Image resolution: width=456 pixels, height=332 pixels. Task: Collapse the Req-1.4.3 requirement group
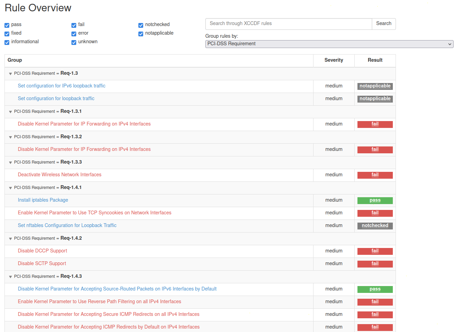pyautogui.click(x=10, y=277)
